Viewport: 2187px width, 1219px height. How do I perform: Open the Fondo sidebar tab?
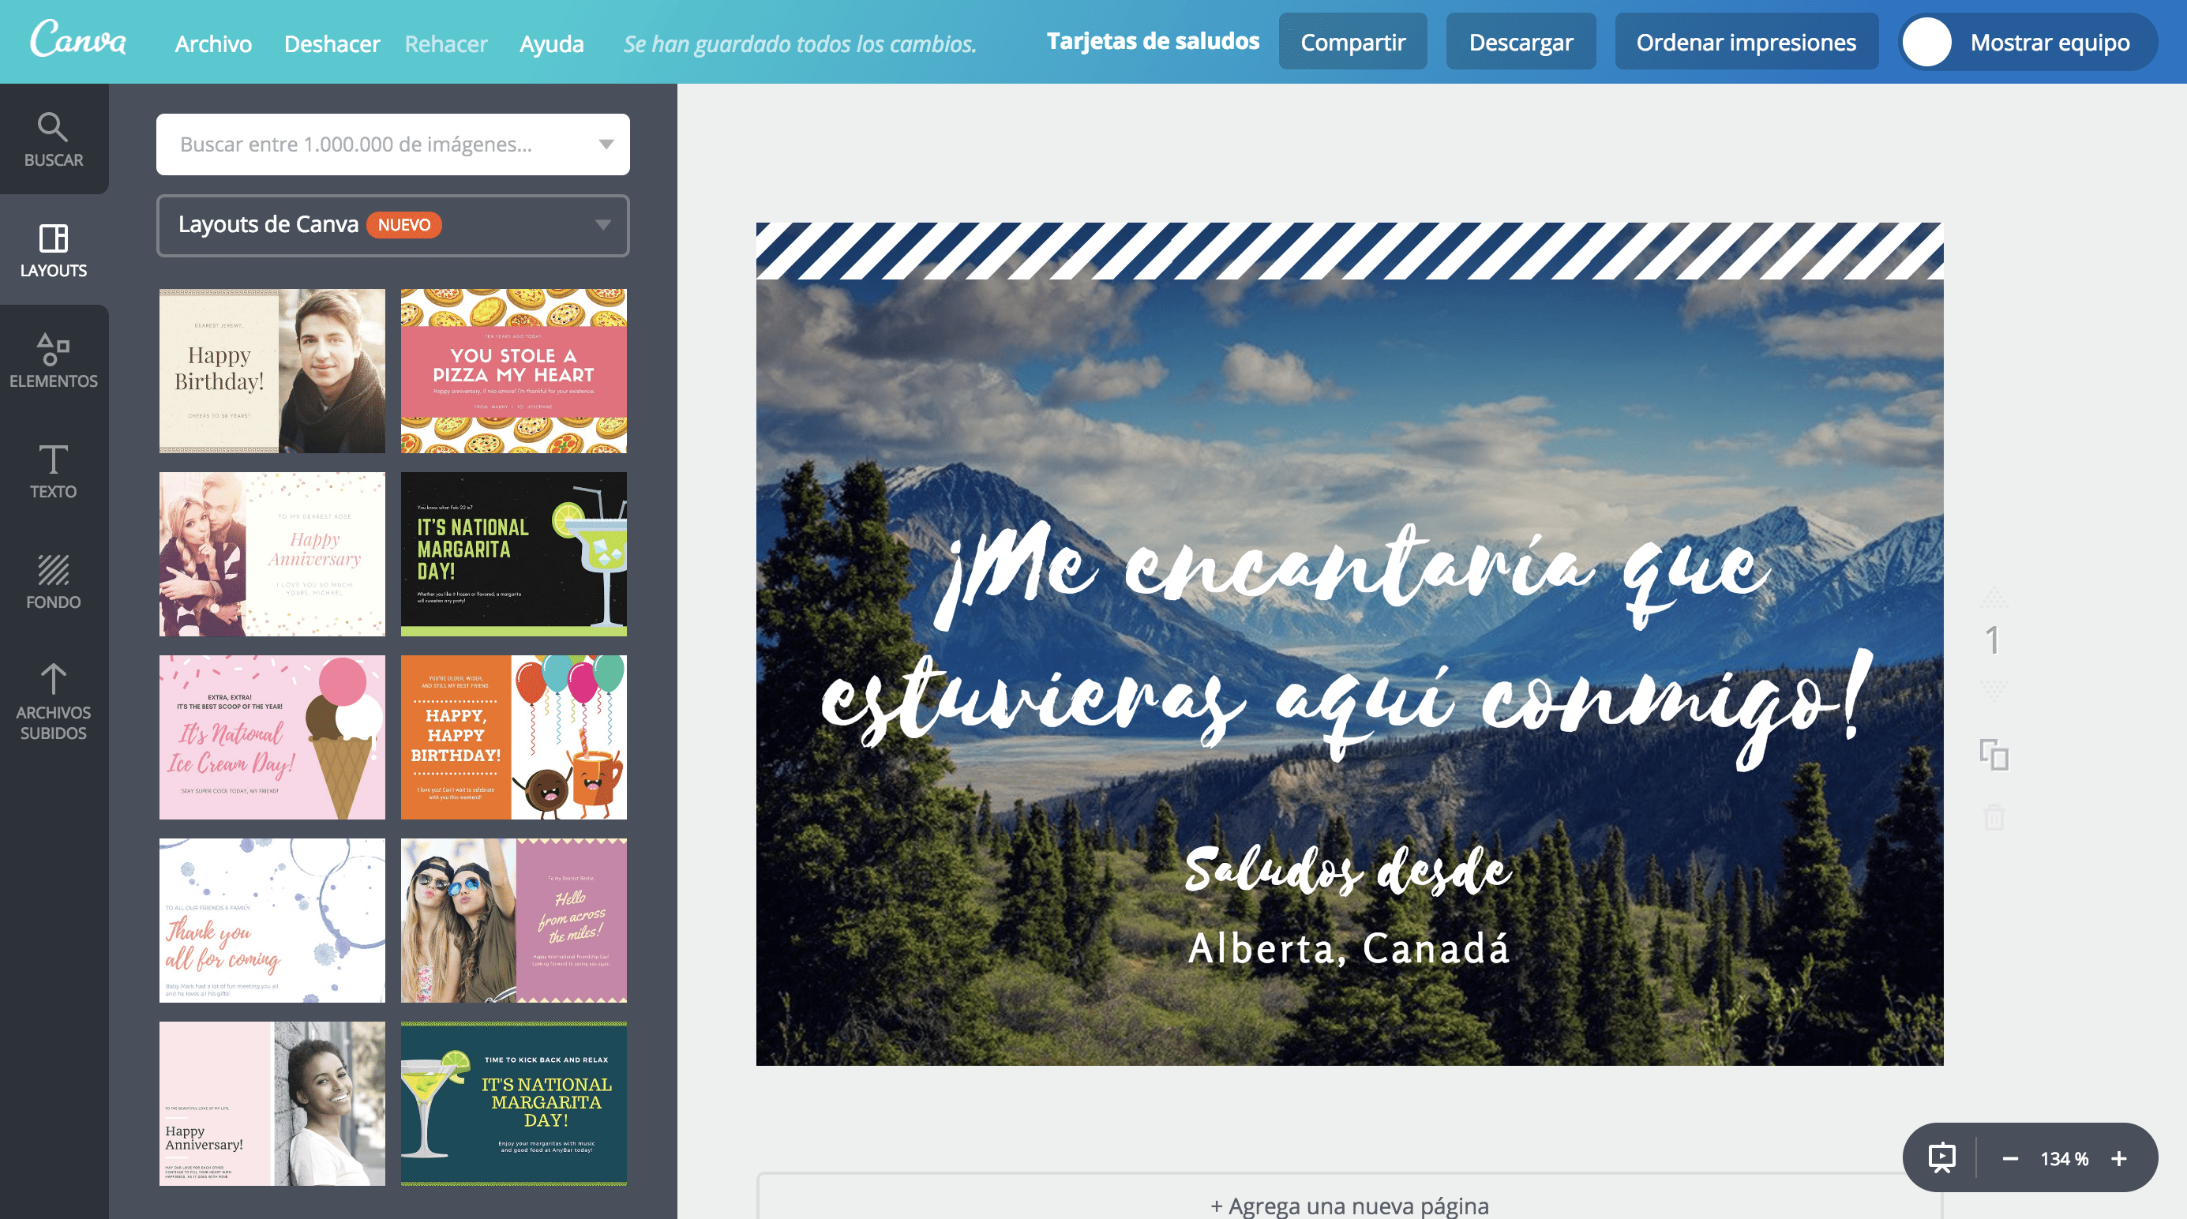[x=54, y=580]
